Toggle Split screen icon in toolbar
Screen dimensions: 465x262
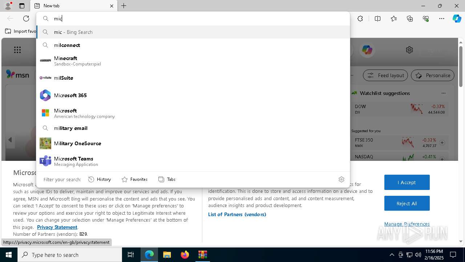(x=377, y=19)
